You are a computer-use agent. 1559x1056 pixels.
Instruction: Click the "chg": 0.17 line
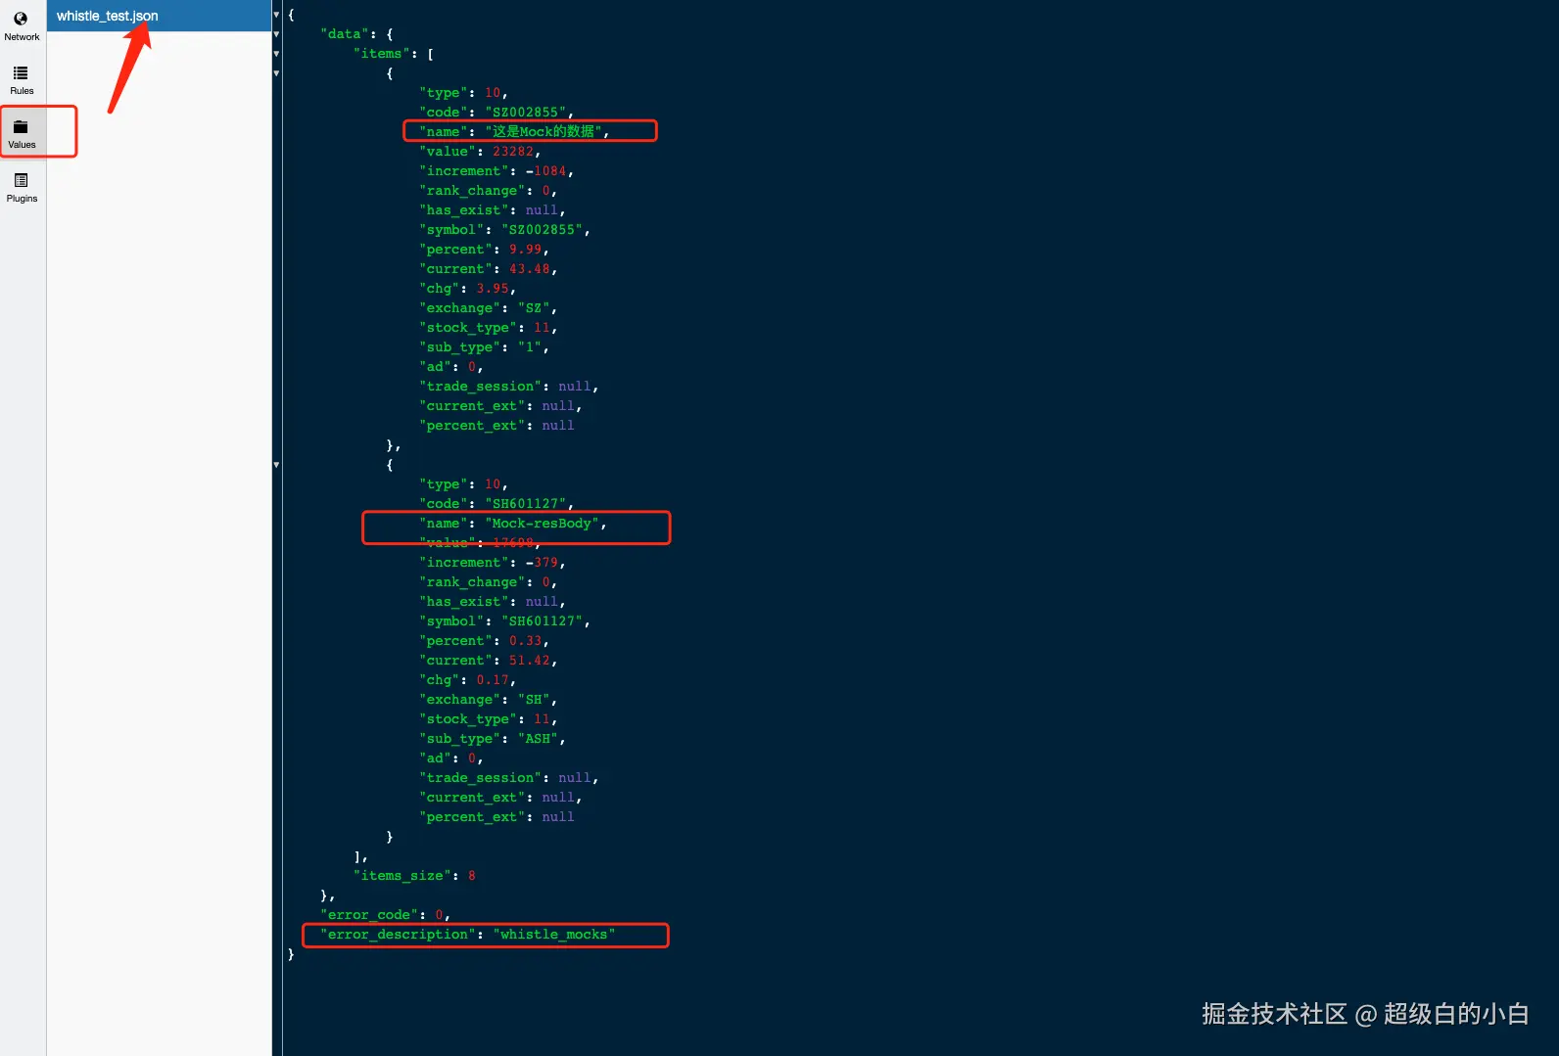coord(467,680)
